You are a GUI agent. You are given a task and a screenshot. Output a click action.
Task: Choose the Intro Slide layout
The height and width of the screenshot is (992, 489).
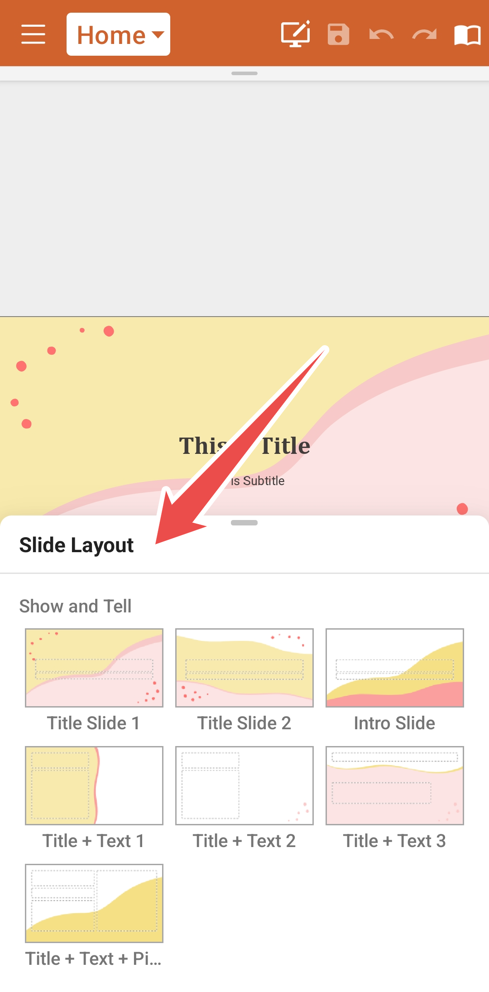(x=395, y=668)
